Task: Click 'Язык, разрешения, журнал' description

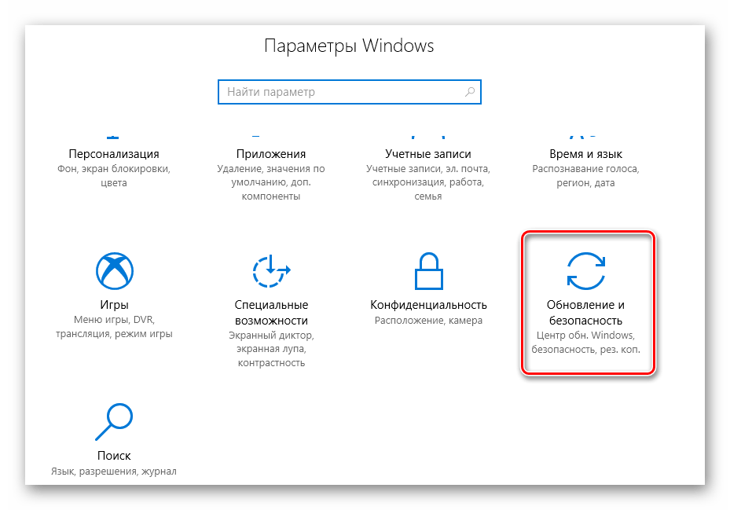Action: (114, 471)
